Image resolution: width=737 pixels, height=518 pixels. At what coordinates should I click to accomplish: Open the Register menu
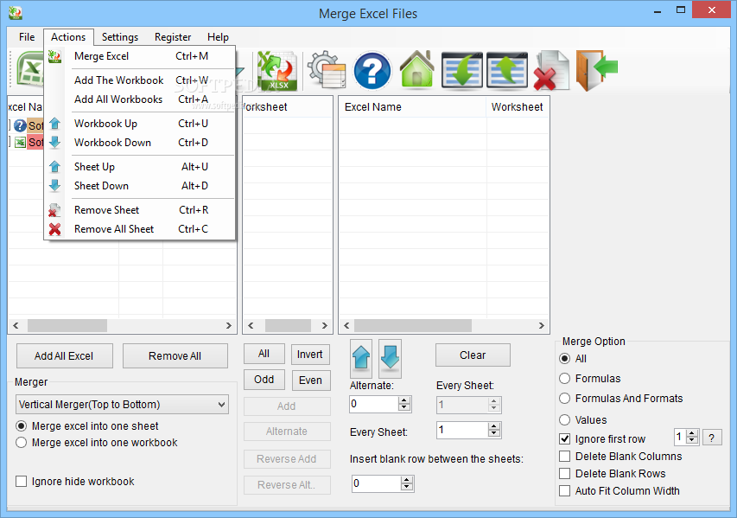click(173, 37)
